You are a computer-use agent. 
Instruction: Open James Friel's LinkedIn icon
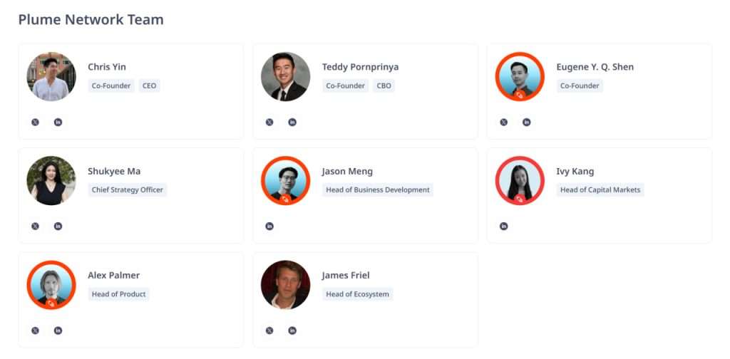click(292, 331)
